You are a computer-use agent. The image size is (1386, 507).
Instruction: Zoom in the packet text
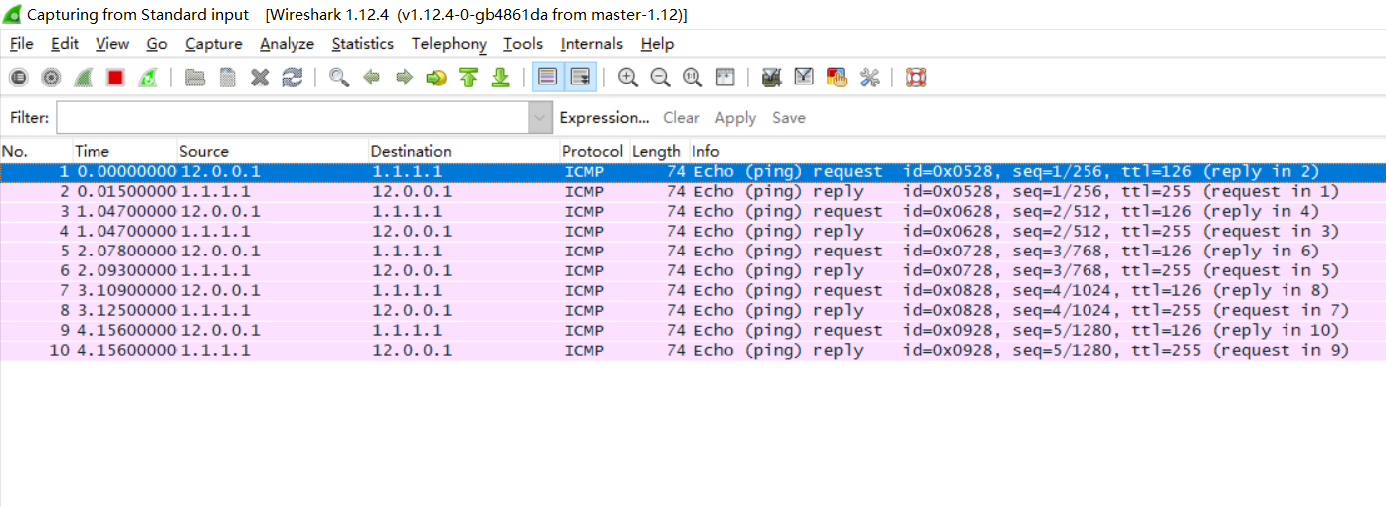pyautogui.click(x=628, y=78)
